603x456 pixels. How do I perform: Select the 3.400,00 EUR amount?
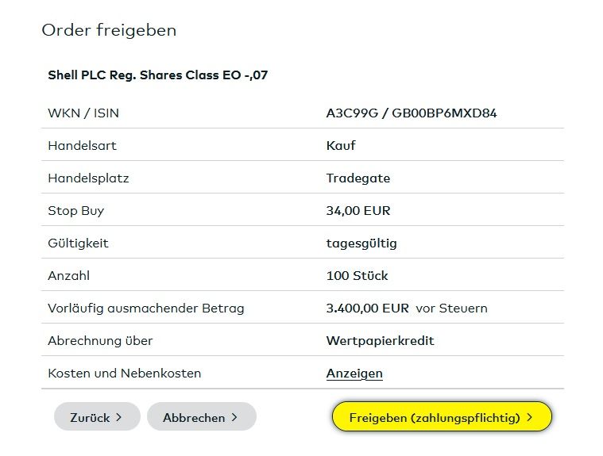pyautogui.click(x=368, y=308)
